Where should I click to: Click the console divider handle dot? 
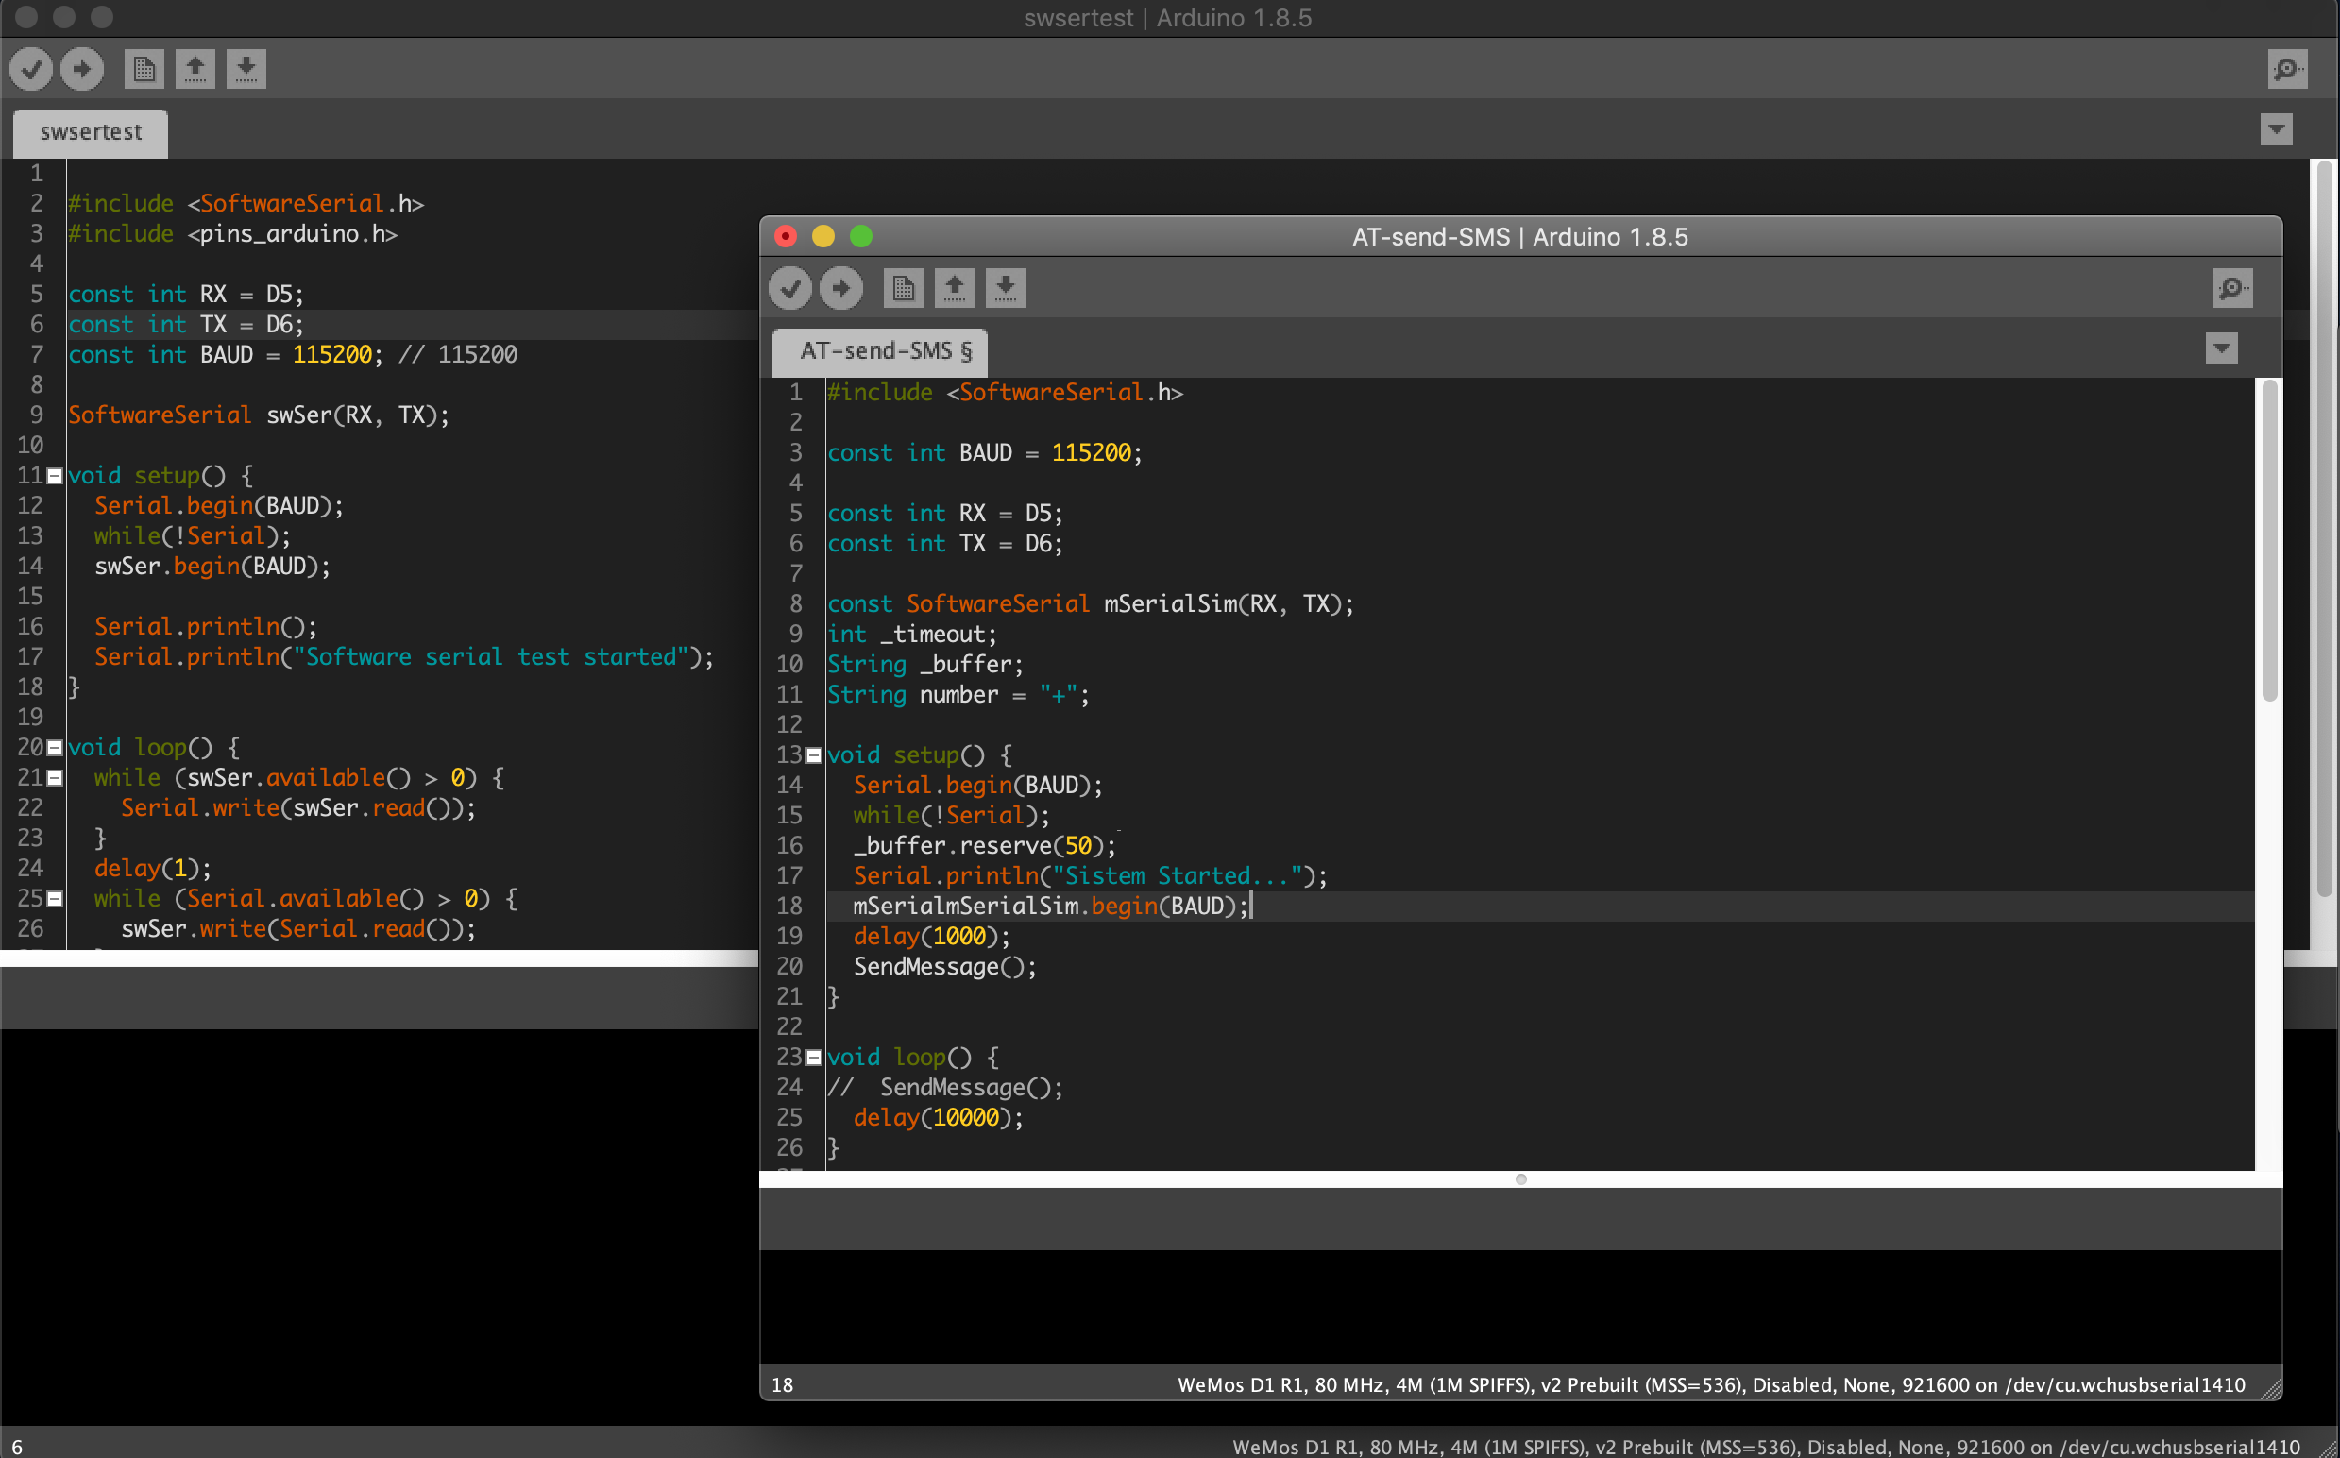[1521, 1179]
